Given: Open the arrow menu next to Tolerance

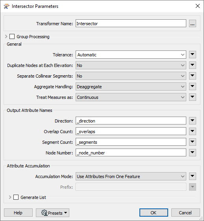Looking at the screenshot, I should coord(193,54).
